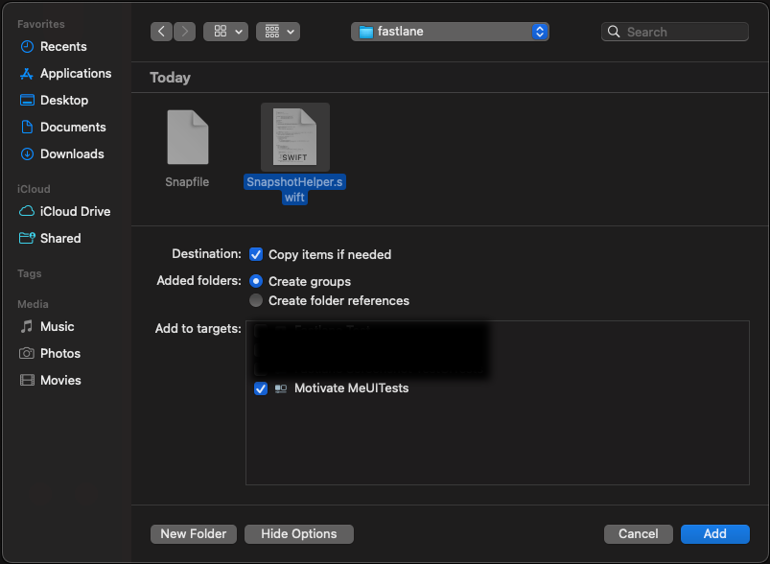This screenshot has width=770, height=564.
Task: Click the Add button
Action: click(x=713, y=533)
